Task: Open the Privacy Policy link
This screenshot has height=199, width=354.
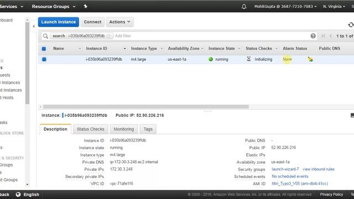Action: pos(331,194)
